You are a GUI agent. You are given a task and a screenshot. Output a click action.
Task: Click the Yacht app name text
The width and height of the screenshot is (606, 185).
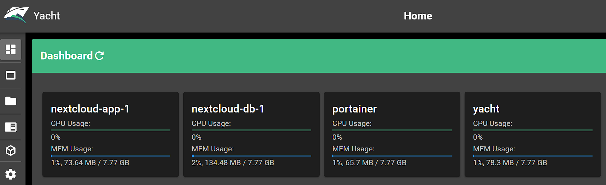pos(47,16)
